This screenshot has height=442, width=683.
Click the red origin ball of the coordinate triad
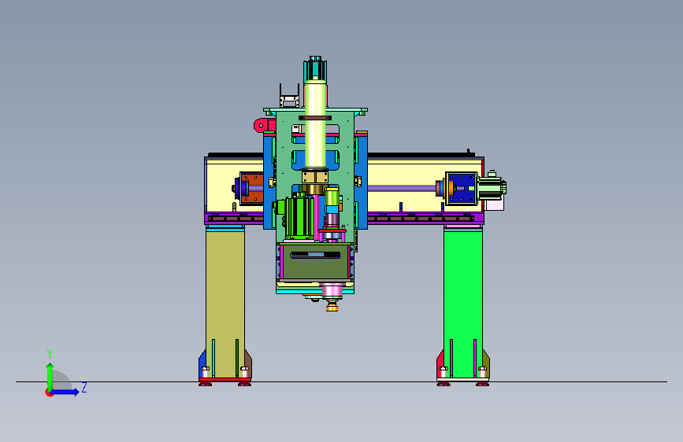(49, 392)
